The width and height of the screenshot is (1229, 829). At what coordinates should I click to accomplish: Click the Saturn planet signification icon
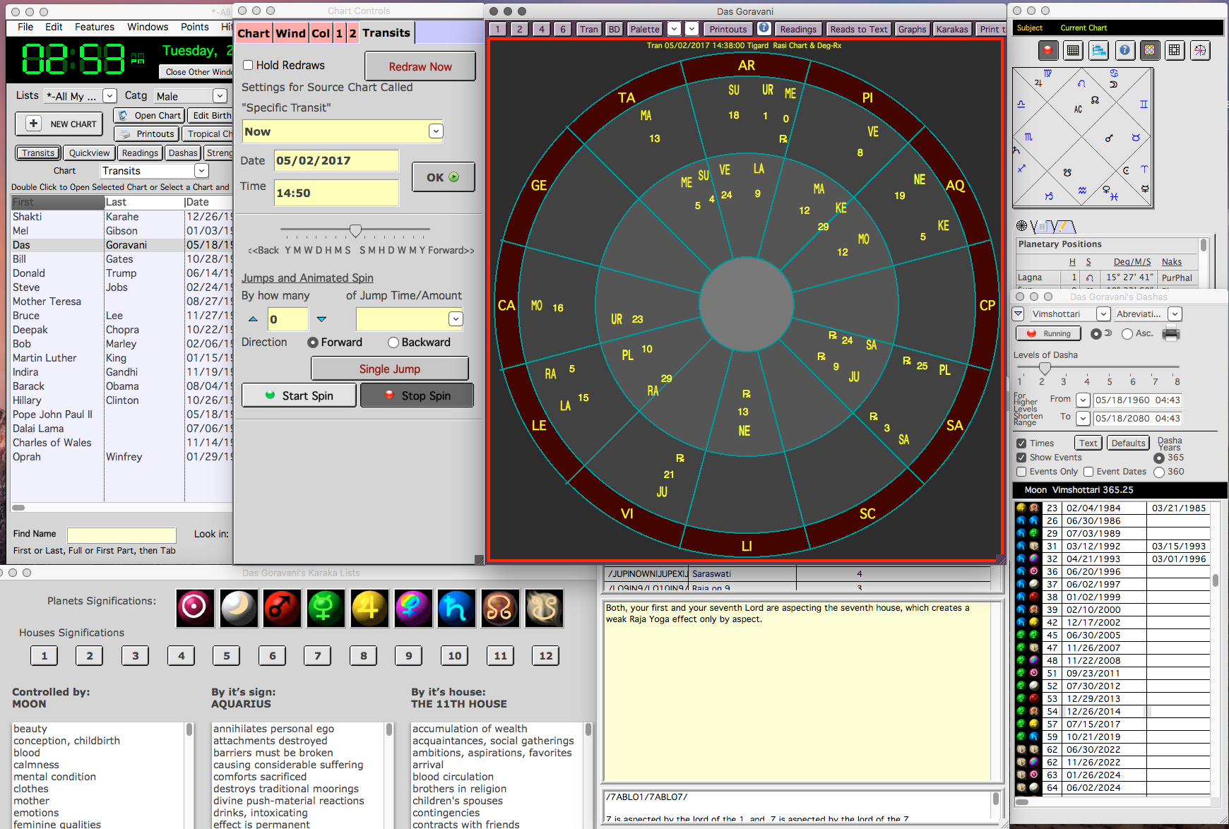pyautogui.click(x=456, y=608)
